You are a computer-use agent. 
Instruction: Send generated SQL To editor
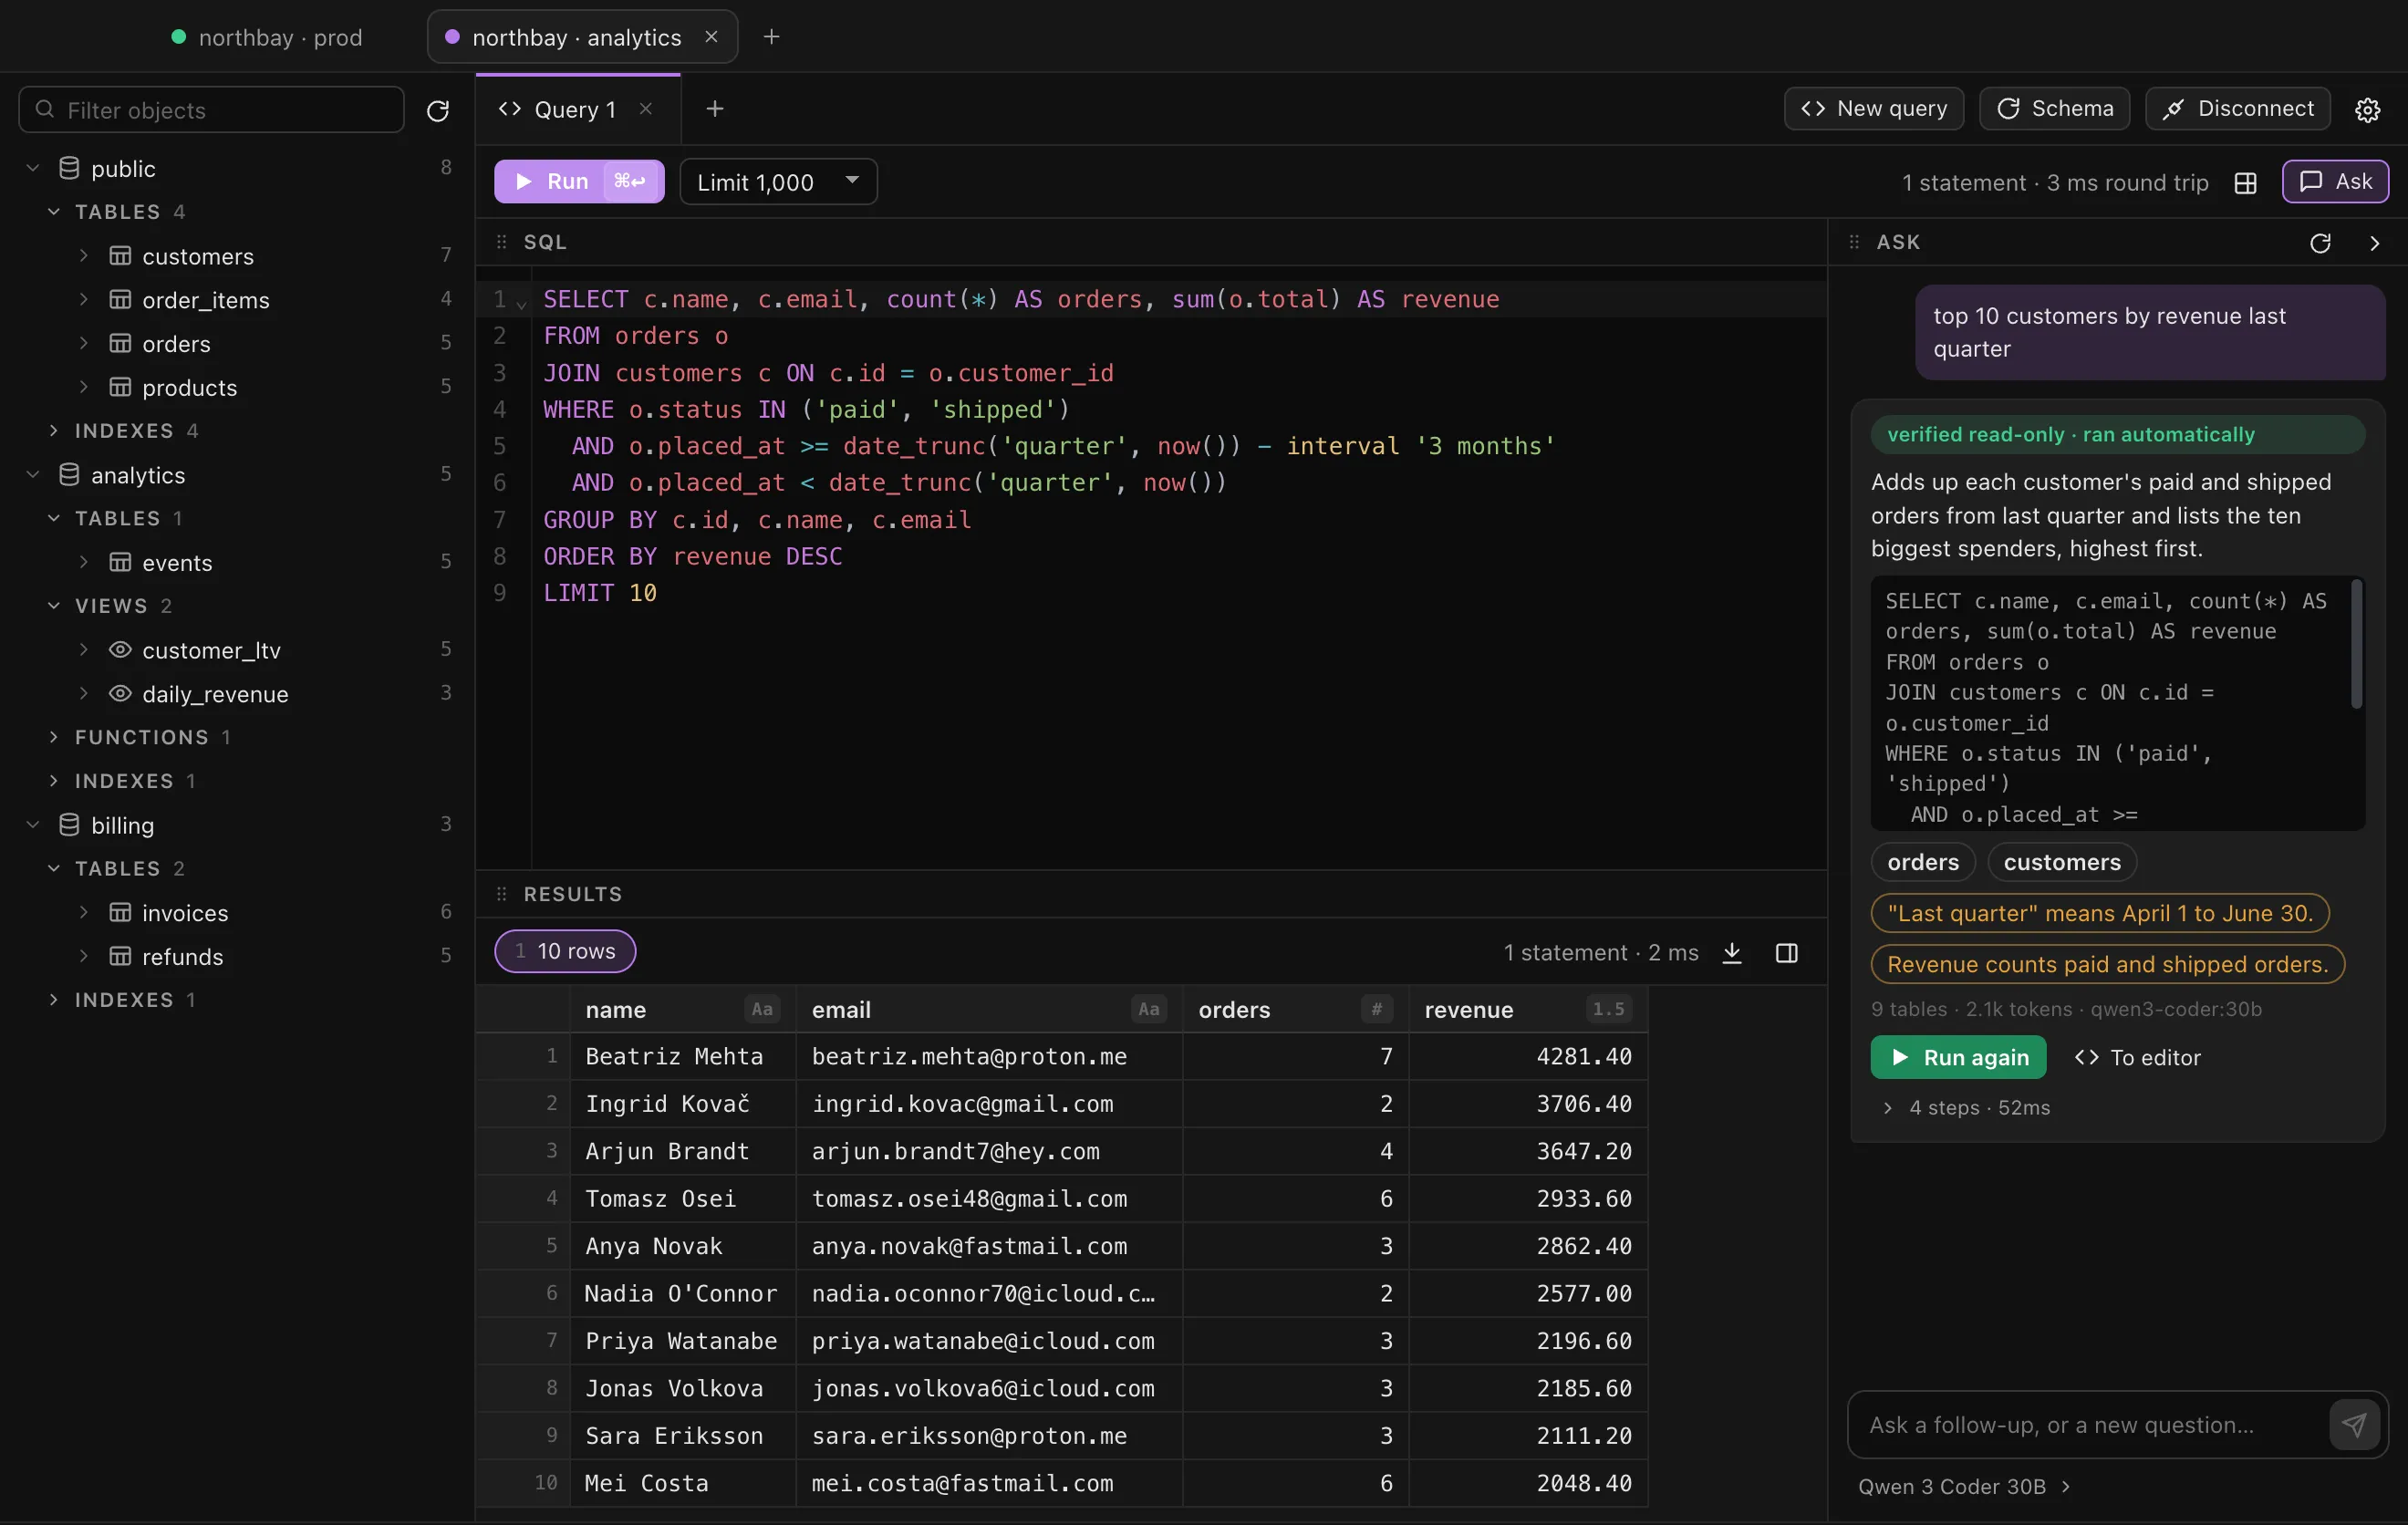click(2137, 1058)
